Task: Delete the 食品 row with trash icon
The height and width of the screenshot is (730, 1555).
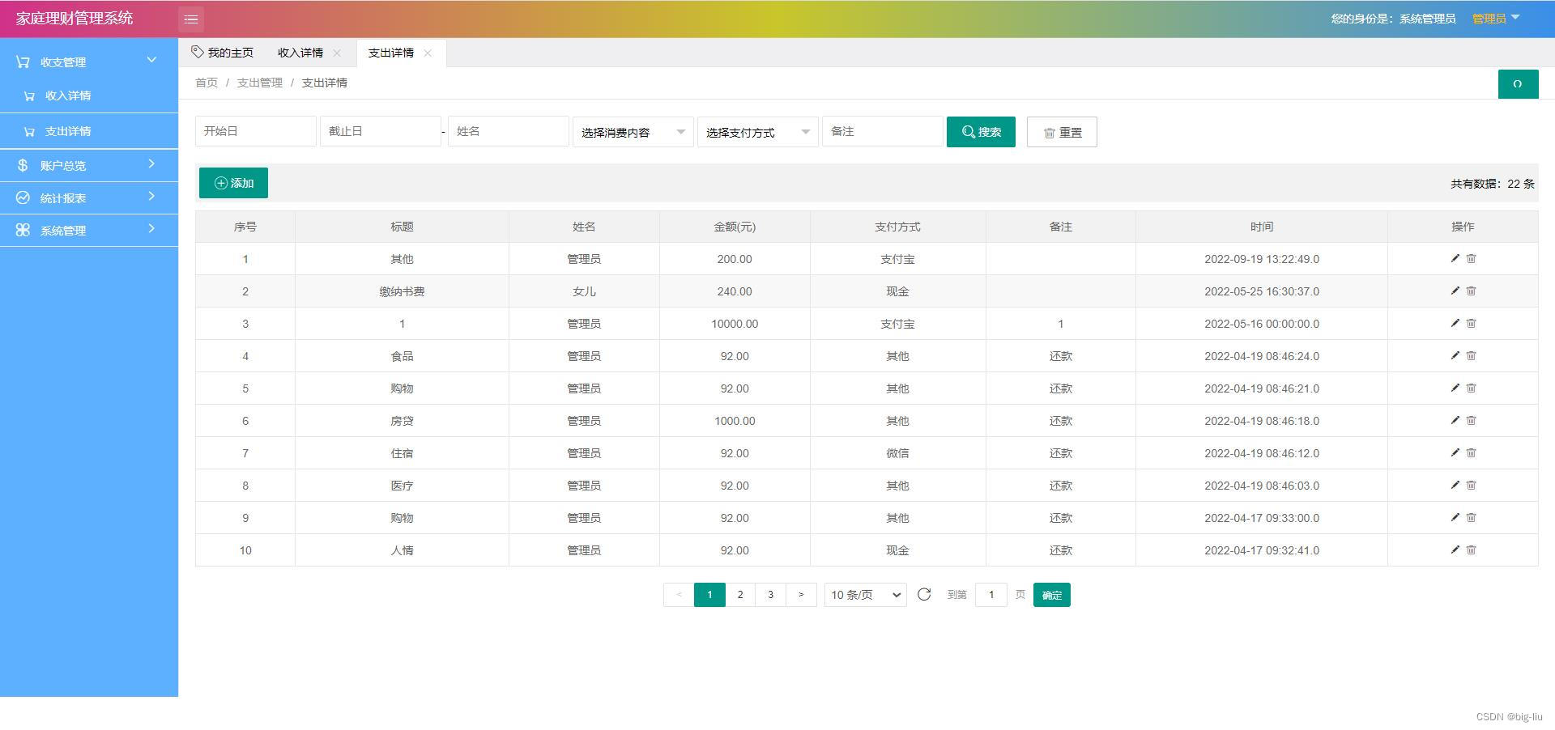Action: pyautogui.click(x=1472, y=355)
